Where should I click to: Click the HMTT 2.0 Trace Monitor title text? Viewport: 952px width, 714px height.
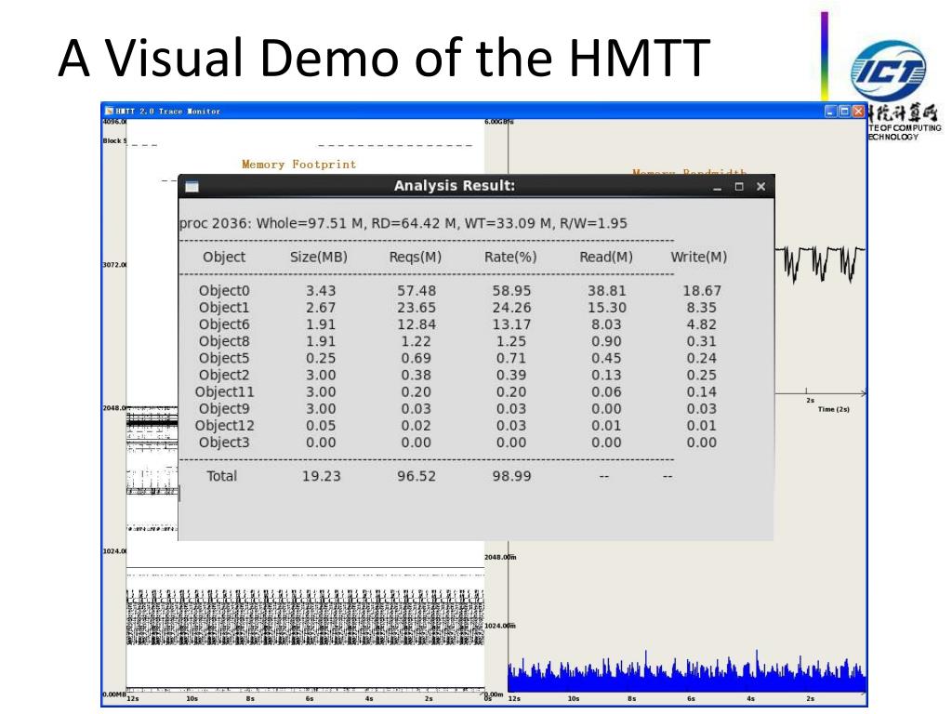tap(168, 112)
